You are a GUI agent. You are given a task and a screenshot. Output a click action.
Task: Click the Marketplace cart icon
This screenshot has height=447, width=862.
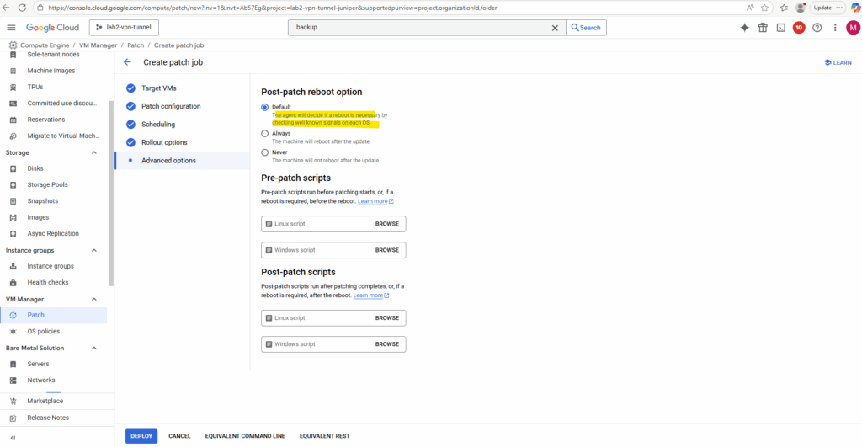click(13, 402)
